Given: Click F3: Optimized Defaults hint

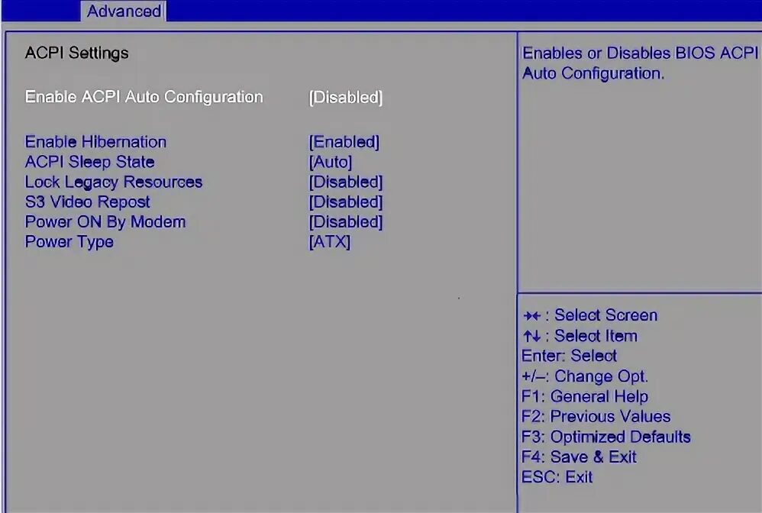Looking at the screenshot, I should [606, 437].
